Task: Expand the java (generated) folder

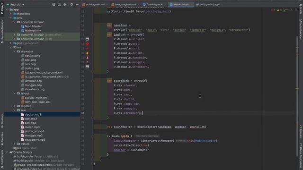Action: pyautogui.click(x=11, y=43)
